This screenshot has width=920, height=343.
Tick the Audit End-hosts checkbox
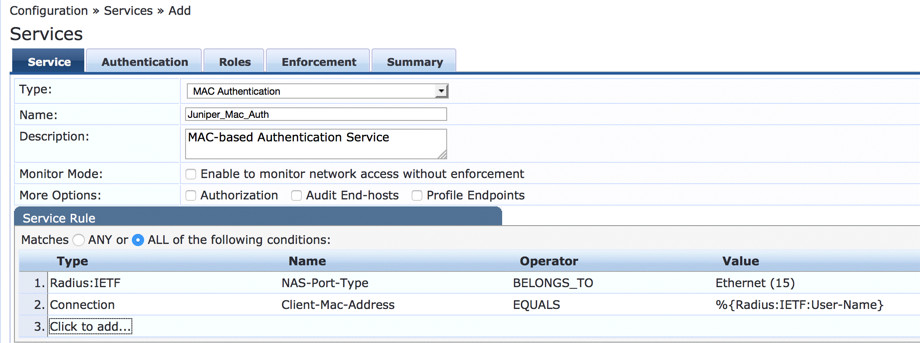coord(296,196)
